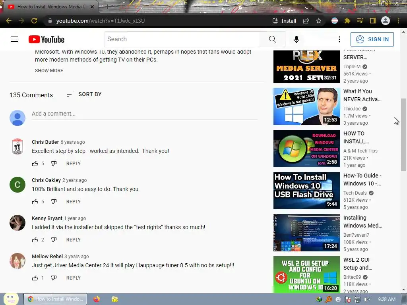Like Chris Oakley's comment
This screenshot has height=305, width=407.
35,201
